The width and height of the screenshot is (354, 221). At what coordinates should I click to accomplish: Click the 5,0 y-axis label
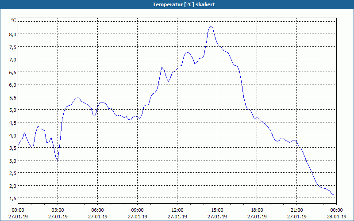point(13,110)
